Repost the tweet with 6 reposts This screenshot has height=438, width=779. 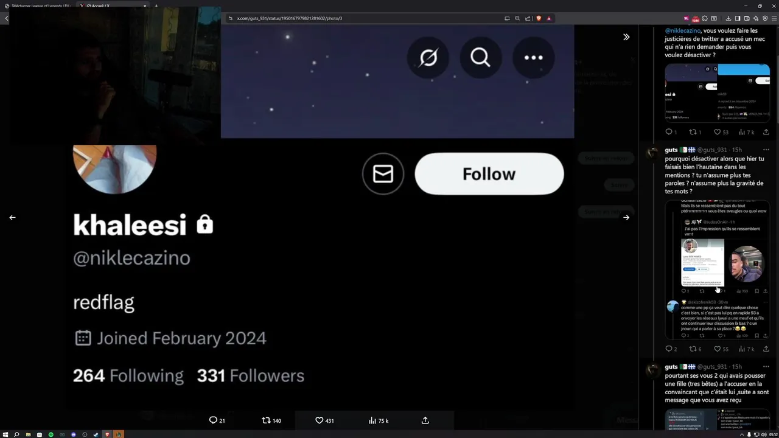point(695,349)
